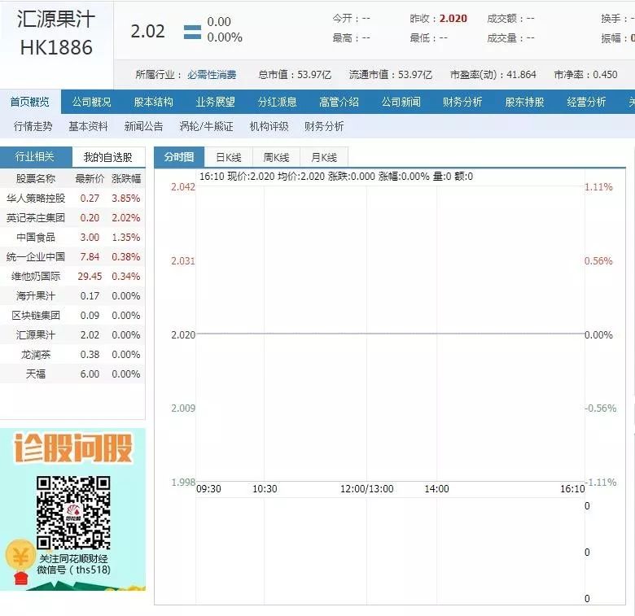Open the 首页概览 tab
Viewport: 635px width, 616px height.
(x=30, y=102)
